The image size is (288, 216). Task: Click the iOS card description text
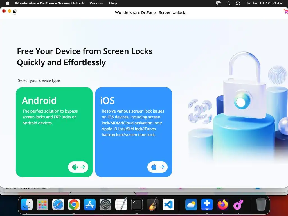(133, 123)
